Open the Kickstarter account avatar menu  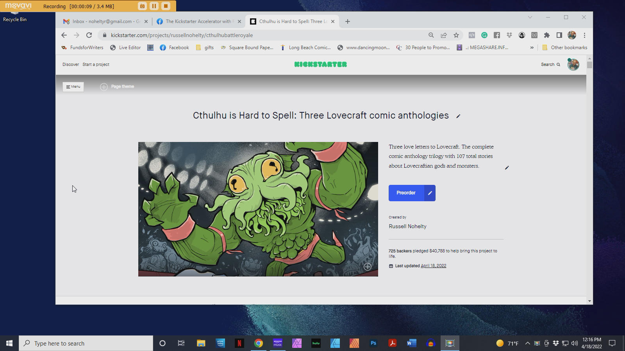click(x=573, y=64)
